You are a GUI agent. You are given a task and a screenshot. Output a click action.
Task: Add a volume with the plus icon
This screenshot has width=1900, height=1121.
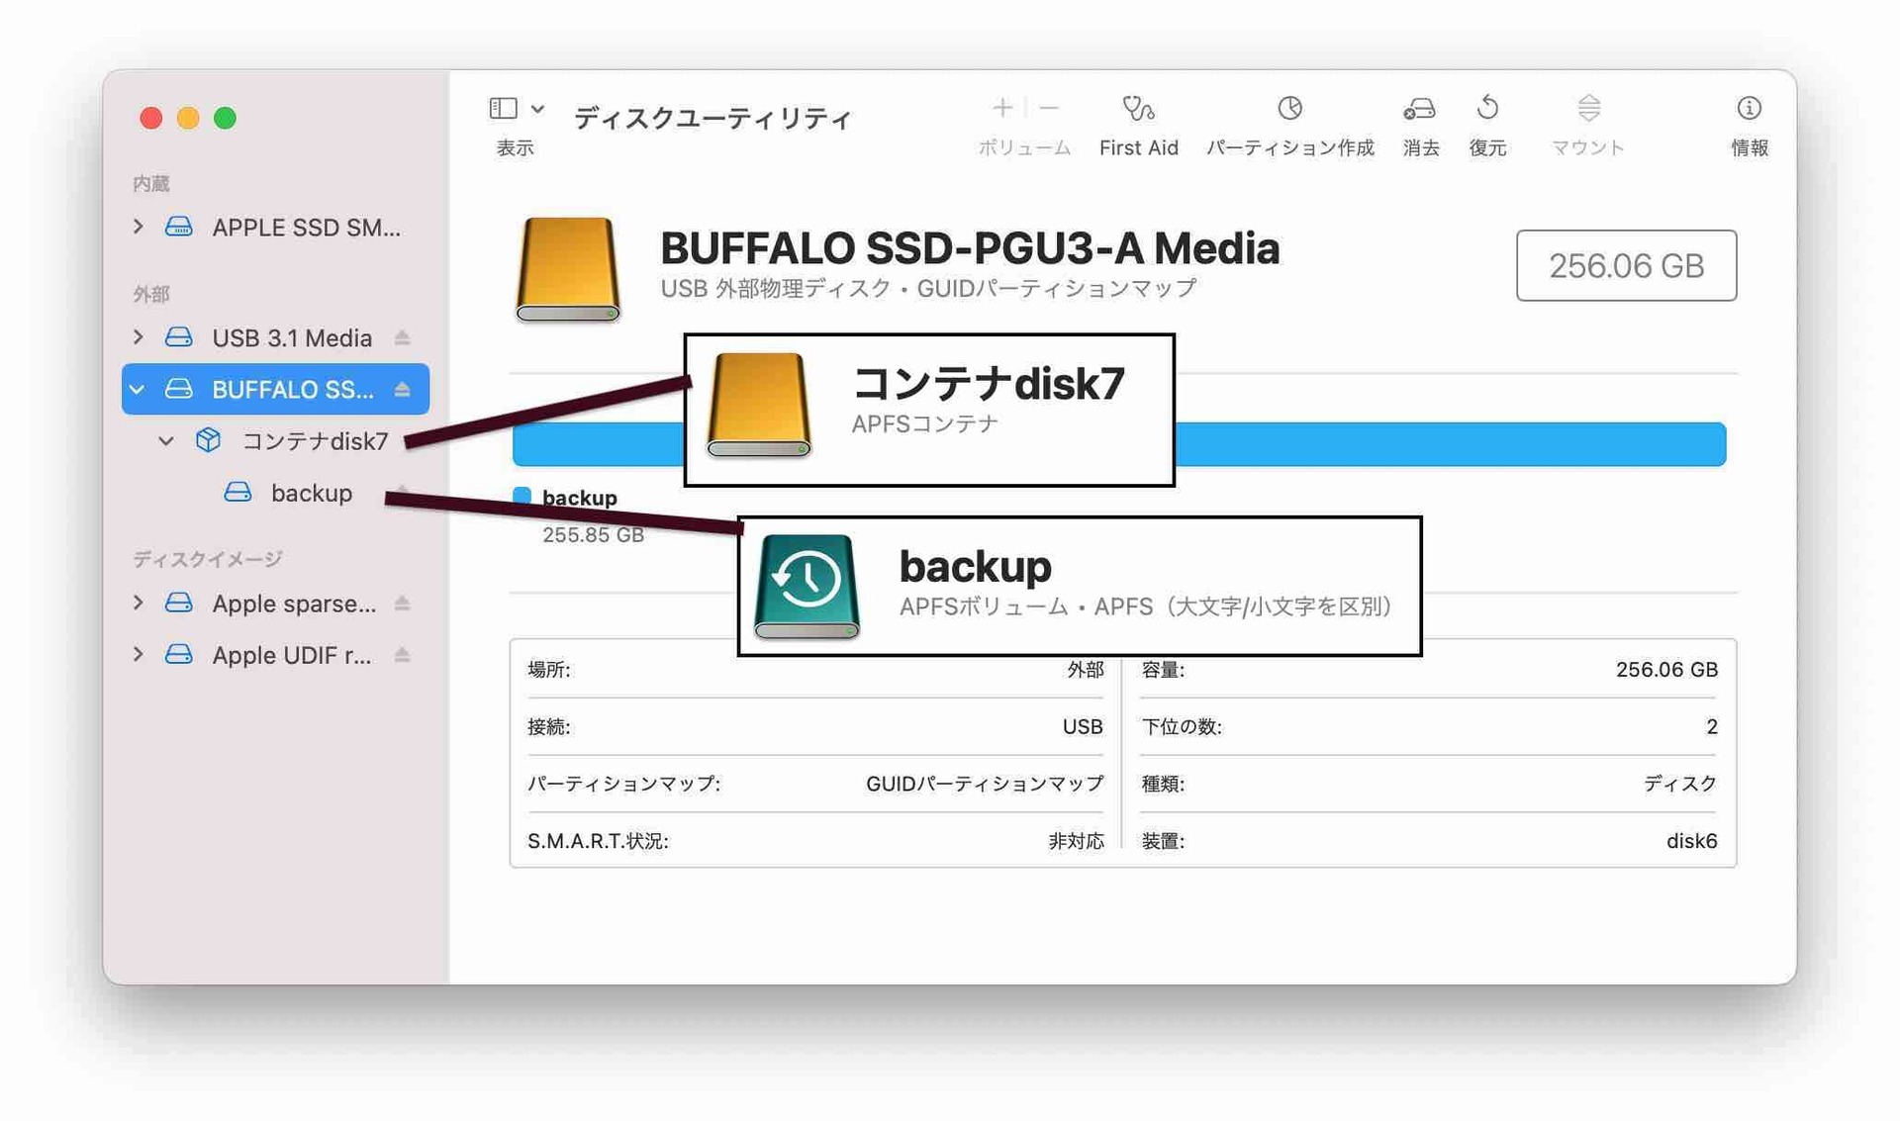pyautogui.click(x=1002, y=107)
